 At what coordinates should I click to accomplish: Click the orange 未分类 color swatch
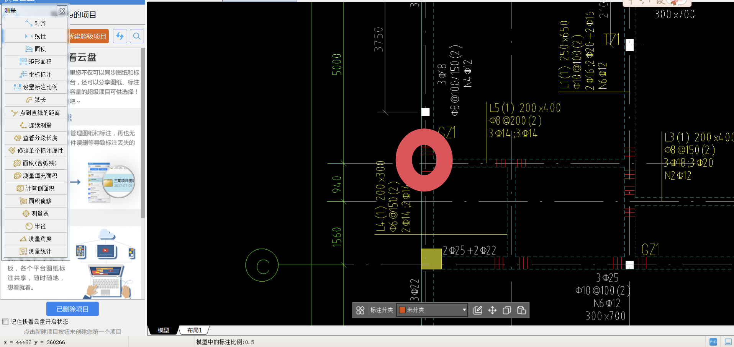(402, 310)
